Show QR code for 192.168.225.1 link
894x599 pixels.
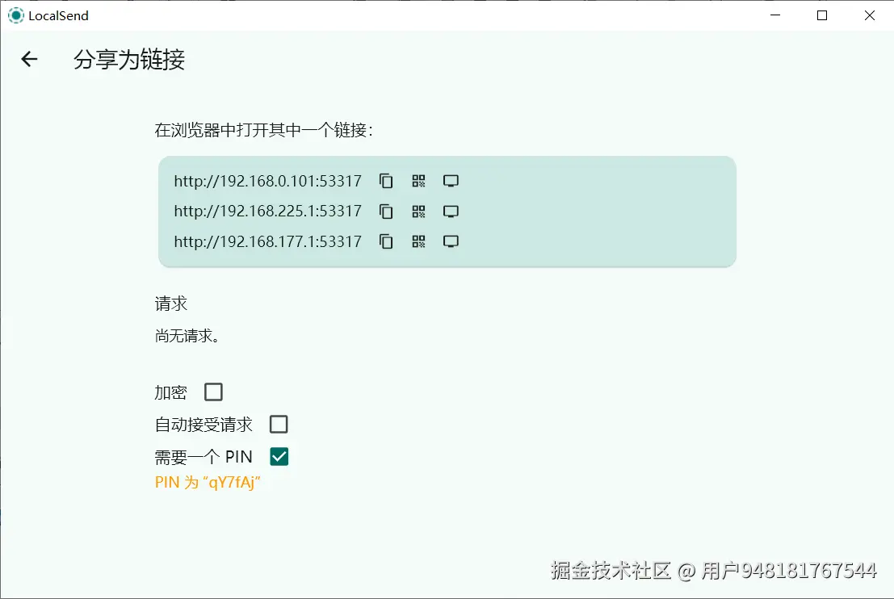[418, 212]
